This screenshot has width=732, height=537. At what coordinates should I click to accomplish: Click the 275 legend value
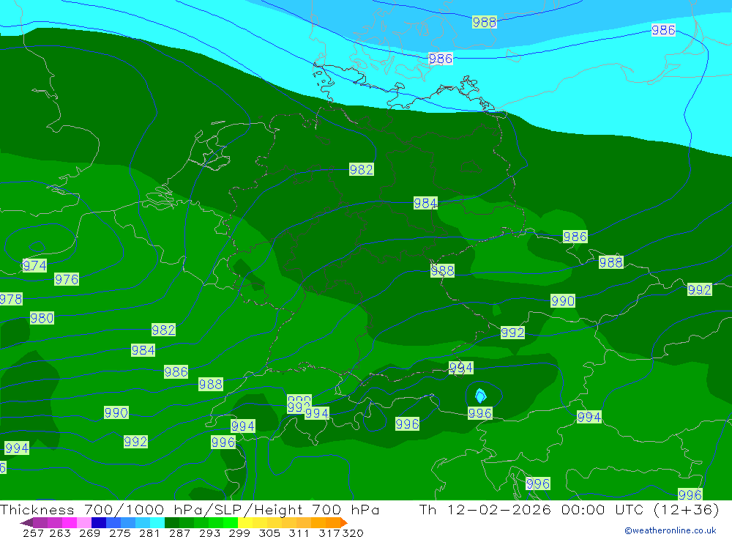point(119,533)
